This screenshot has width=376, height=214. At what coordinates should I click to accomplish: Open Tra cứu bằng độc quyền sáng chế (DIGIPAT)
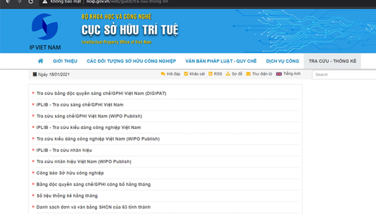tap(101, 94)
